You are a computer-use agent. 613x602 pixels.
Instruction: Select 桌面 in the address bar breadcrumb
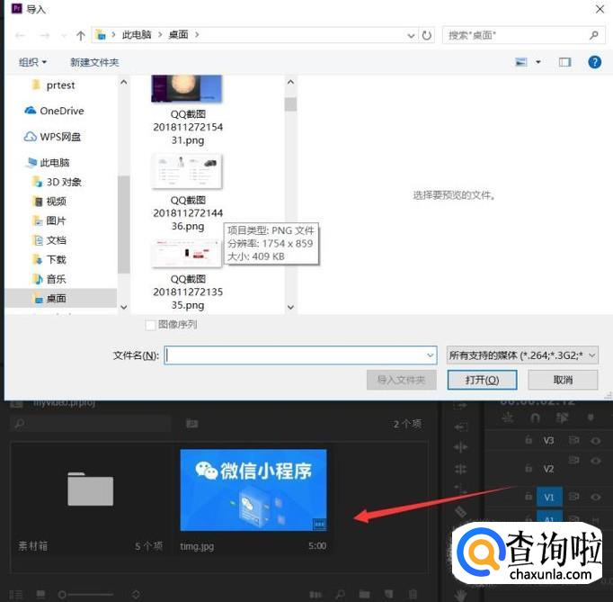pos(178,35)
